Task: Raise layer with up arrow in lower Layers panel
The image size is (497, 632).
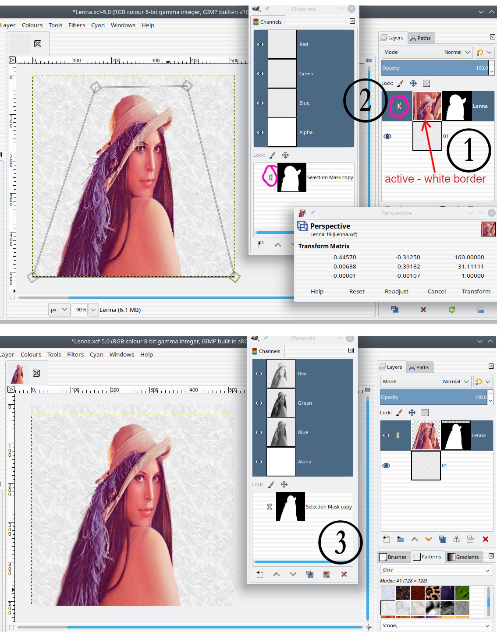Action: 415,539
